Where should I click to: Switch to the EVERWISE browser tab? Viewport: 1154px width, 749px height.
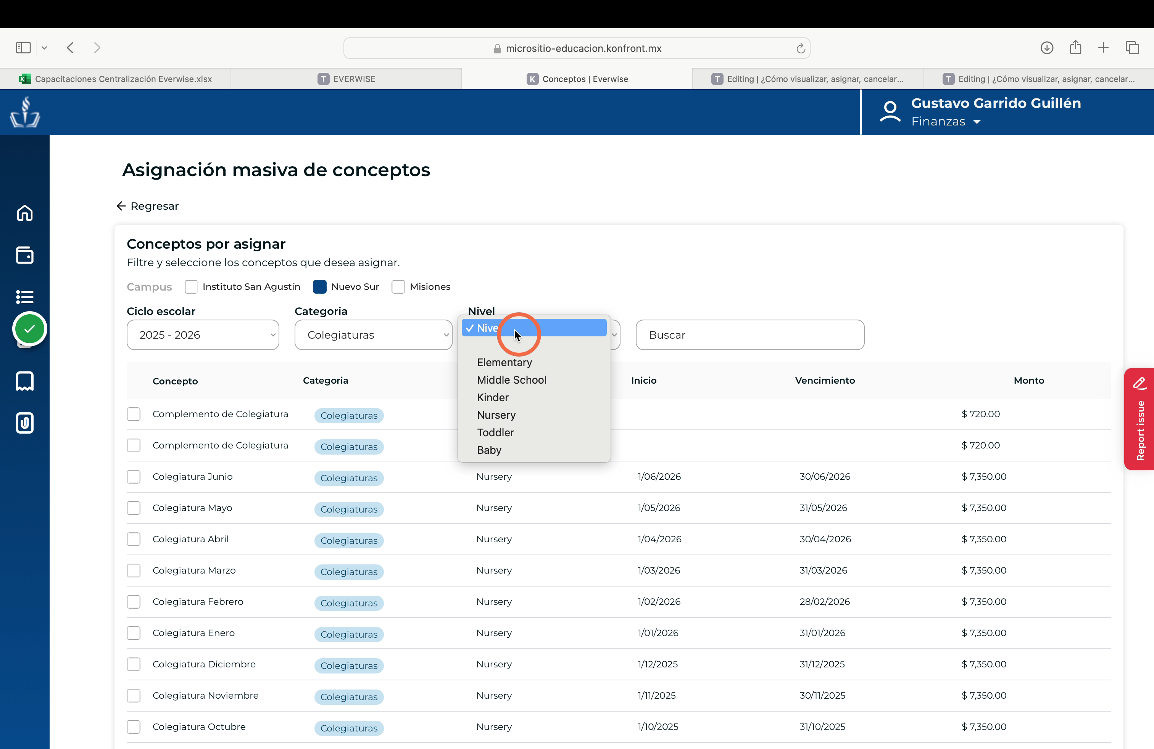pos(346,79)
